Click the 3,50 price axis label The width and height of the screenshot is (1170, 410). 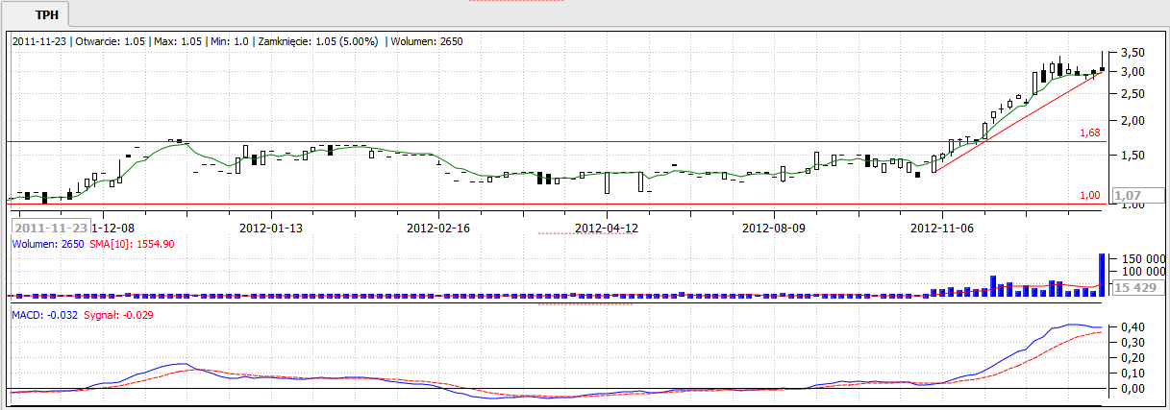[x=1133, y=52]
